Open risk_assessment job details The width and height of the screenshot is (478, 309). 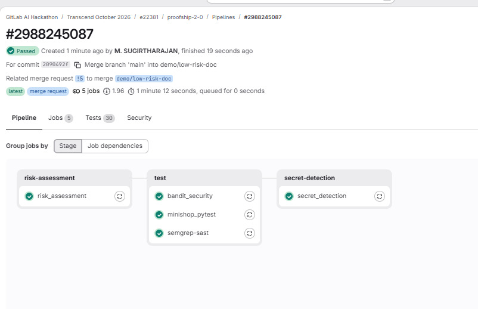[62, 196]
